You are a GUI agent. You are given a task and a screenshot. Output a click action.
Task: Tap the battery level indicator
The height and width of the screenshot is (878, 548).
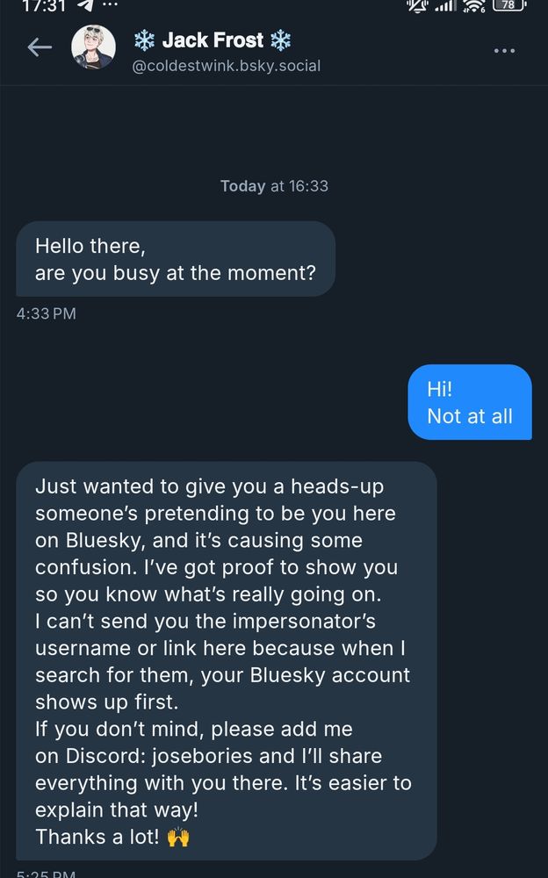pos(508,5)
